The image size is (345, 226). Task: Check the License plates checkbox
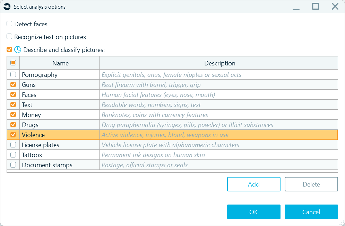click(13, 145)
